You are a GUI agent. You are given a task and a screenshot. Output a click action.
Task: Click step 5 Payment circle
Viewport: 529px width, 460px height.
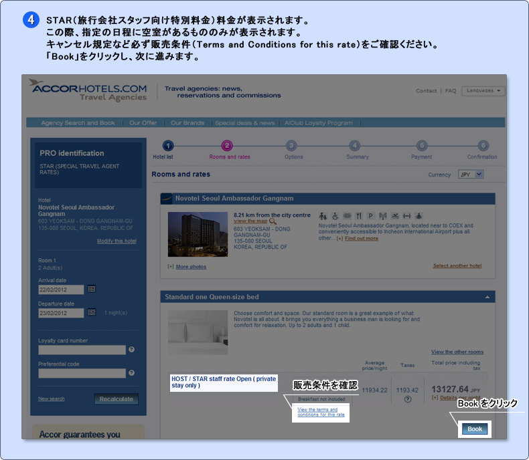(x=422, y=146)
